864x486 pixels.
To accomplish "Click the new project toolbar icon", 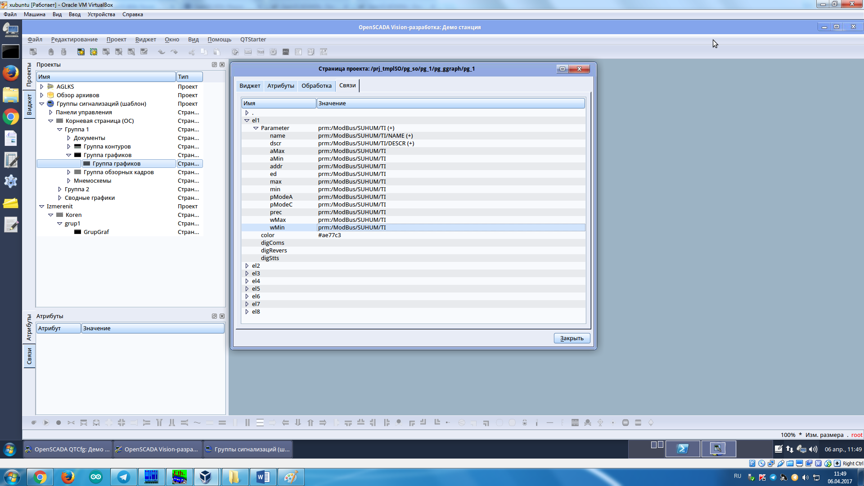I will pyautogui.click(x=81, y=52).
